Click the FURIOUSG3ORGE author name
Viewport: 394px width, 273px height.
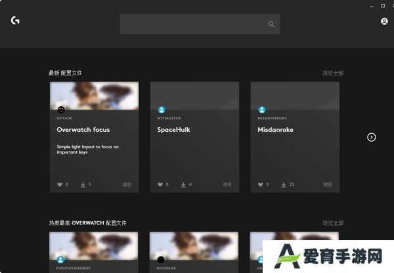(74, 268)
